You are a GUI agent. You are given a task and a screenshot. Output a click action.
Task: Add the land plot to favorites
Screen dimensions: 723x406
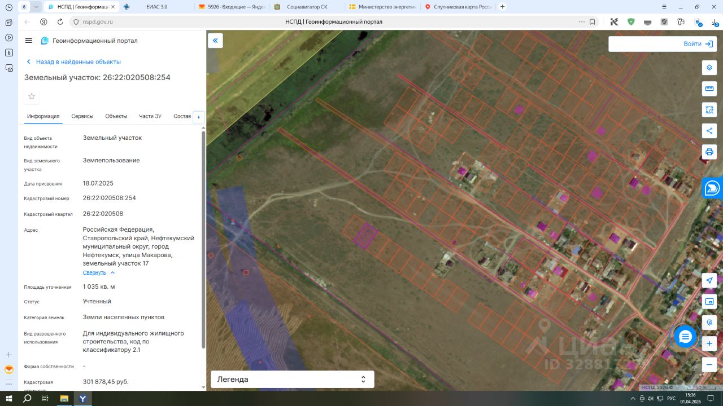(32, 96)
